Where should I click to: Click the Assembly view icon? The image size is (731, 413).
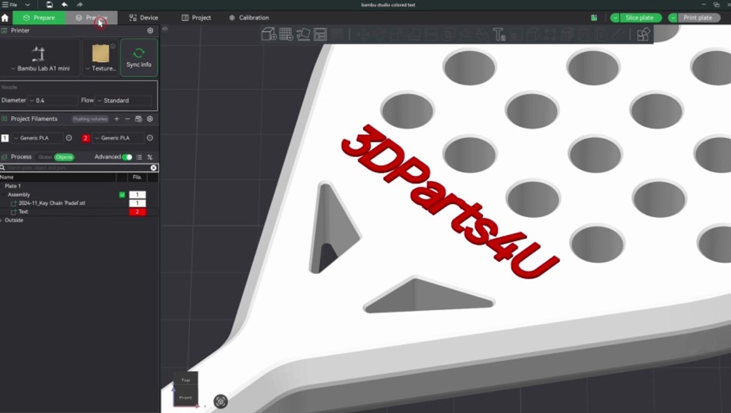point(643,34)
